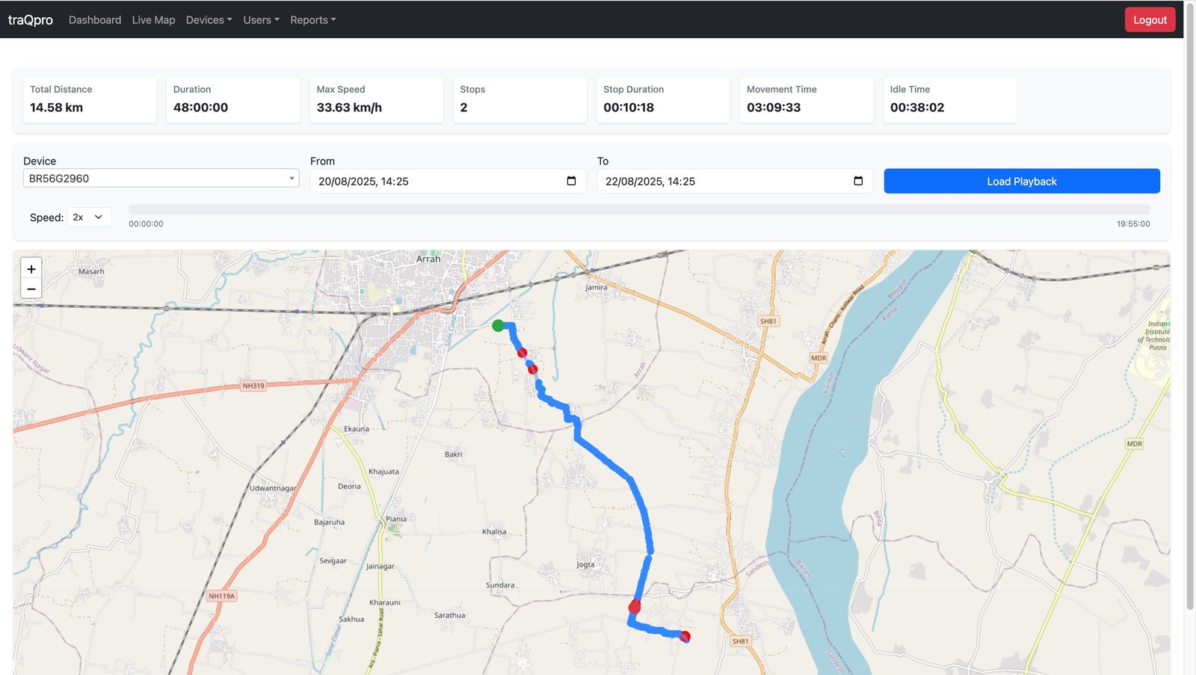Click the Stops count card
The width and height of the screenshot is (1196, 675).
point(520,100)
